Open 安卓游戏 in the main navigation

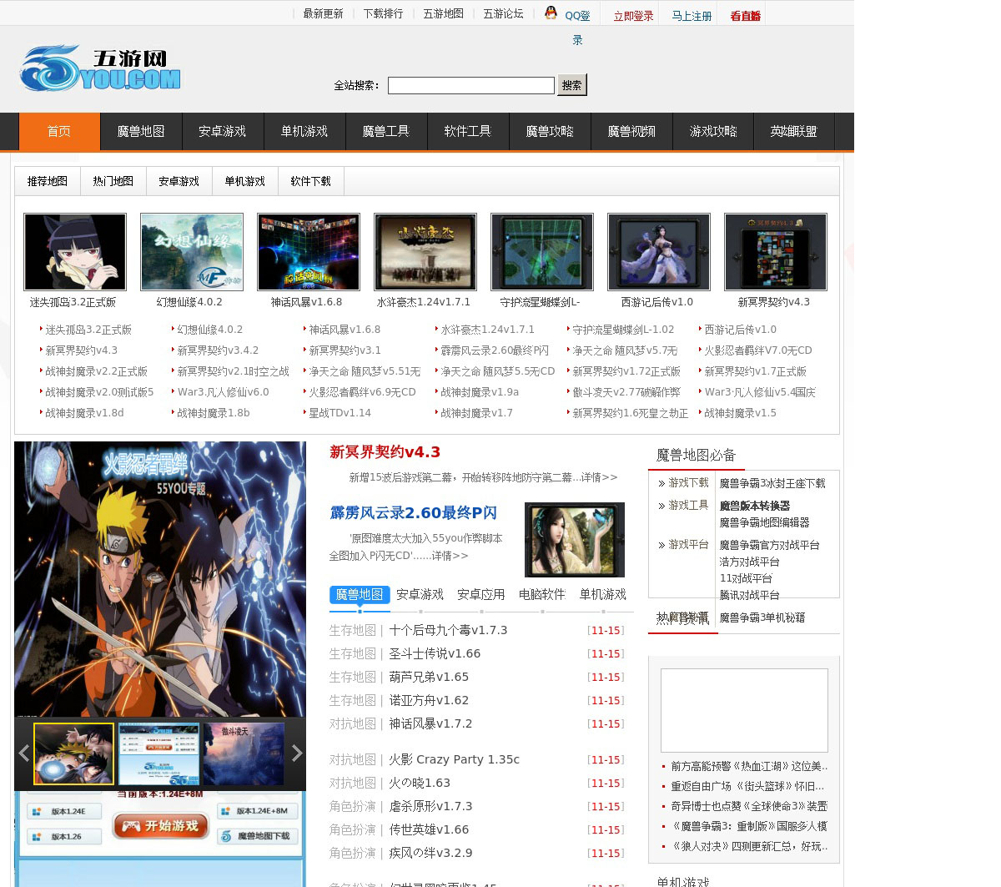(x=223, y=132)
